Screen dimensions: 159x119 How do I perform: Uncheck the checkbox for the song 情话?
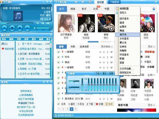(x=59, y=62)
